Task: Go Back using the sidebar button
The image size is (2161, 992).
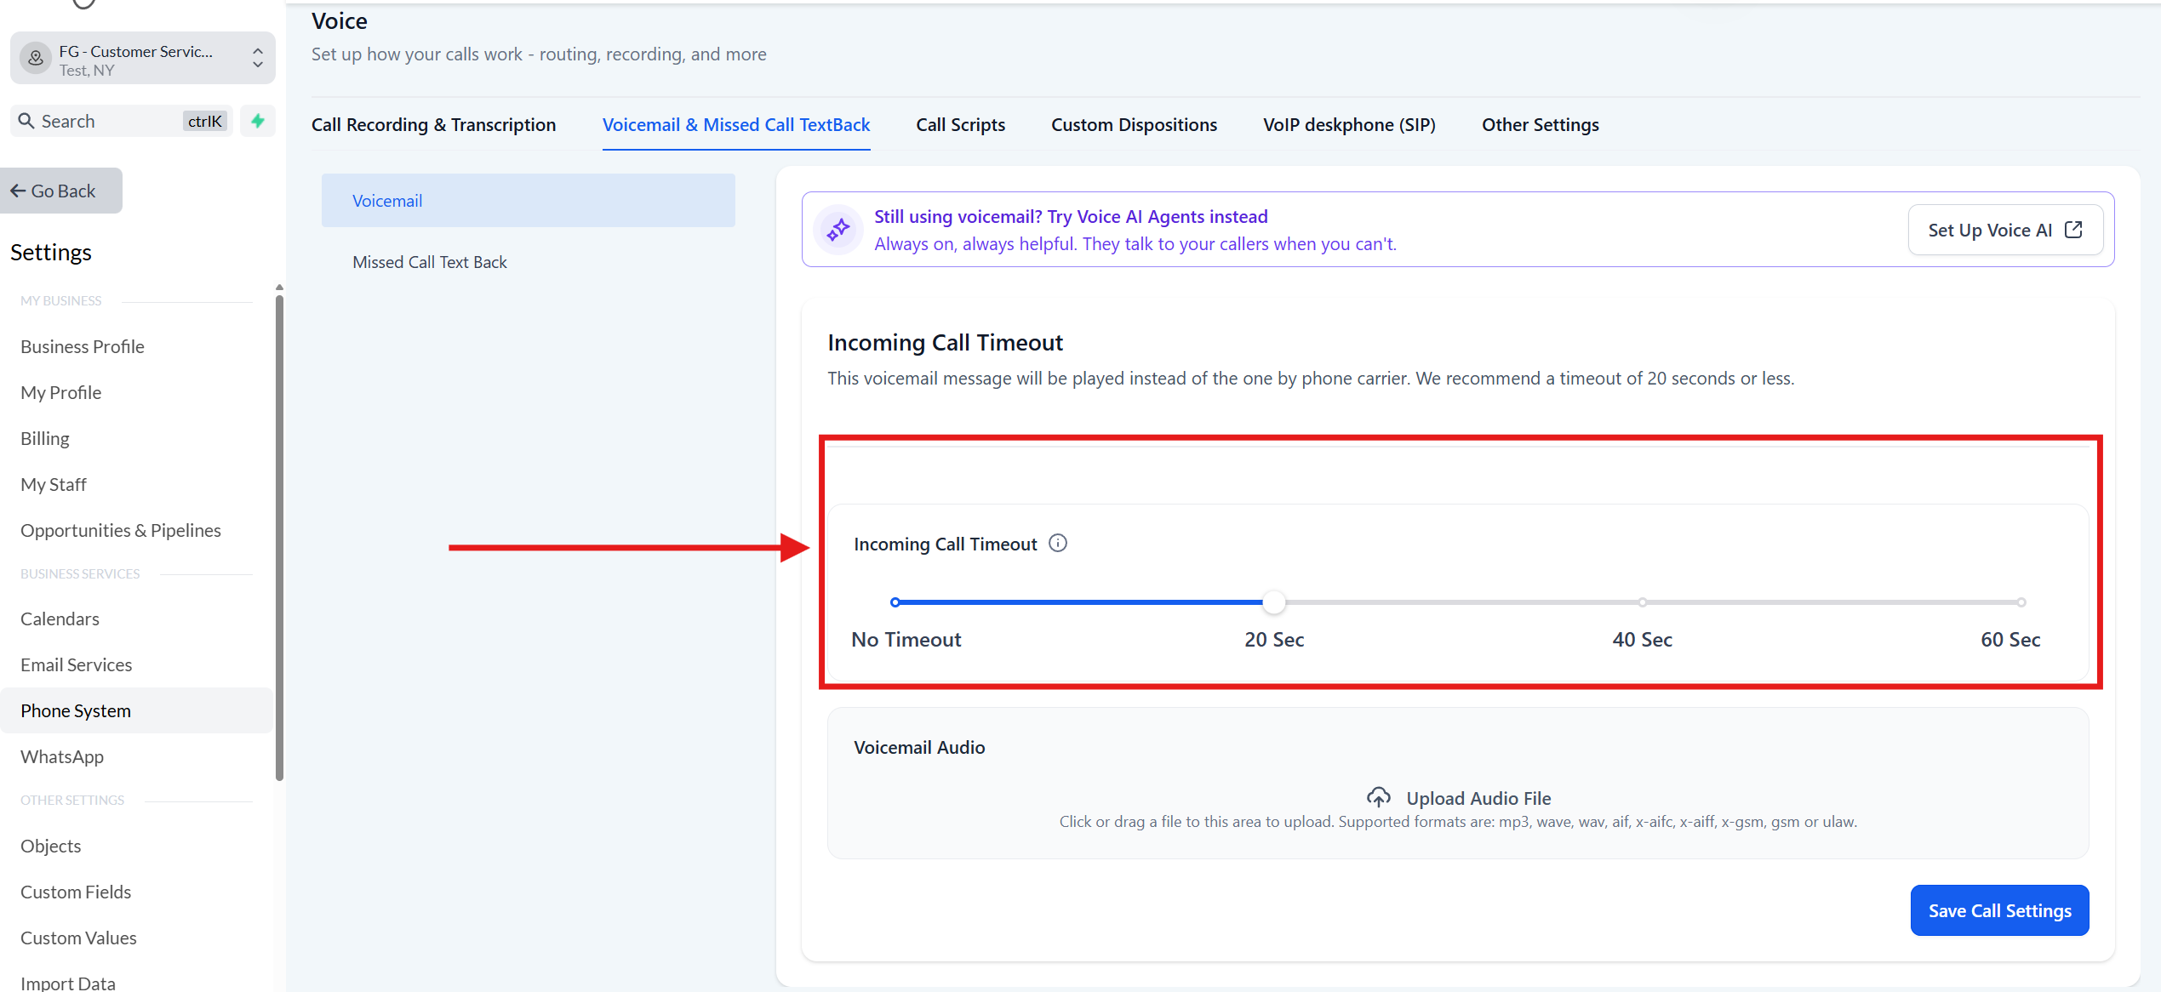Action: (61, 191)
